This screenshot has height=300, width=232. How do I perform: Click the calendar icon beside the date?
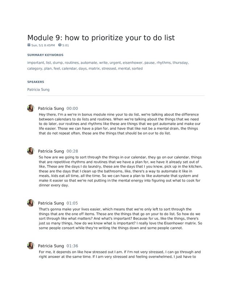coord(29,45)
